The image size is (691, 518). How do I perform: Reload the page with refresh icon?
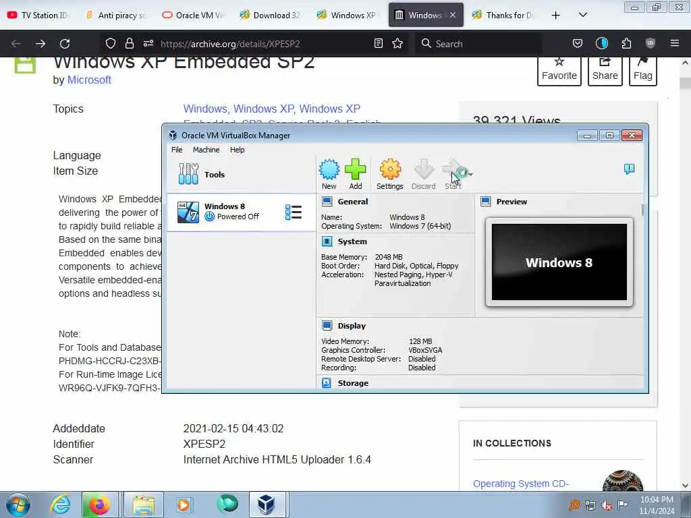[x=65, y=44]
